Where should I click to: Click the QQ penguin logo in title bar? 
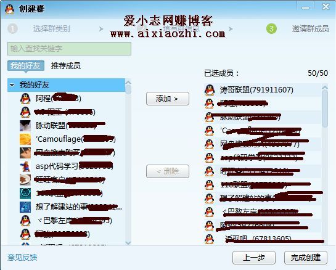(x=10, y=9)
